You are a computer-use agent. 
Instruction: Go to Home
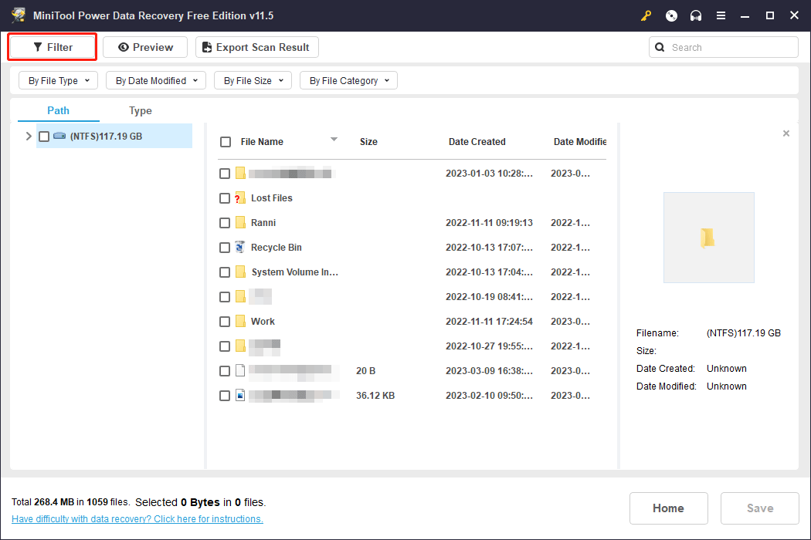tap(668, 508)
